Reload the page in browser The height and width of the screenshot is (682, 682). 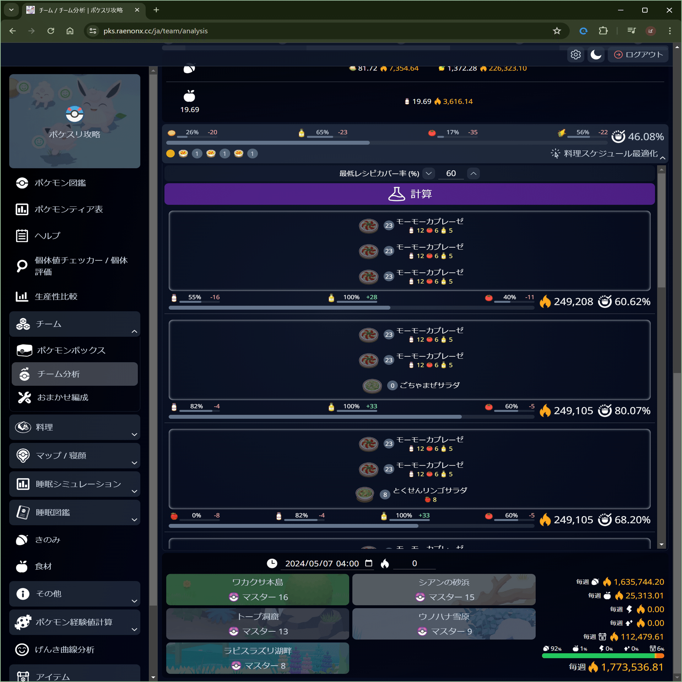[51, 31]
